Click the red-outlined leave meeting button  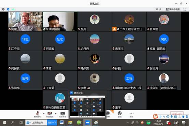[177, 113]
